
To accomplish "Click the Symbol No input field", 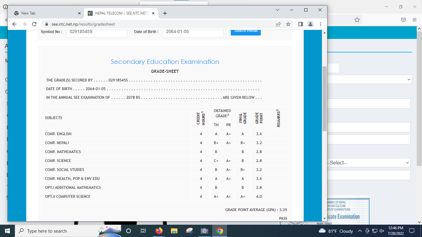I will (97, 32).
